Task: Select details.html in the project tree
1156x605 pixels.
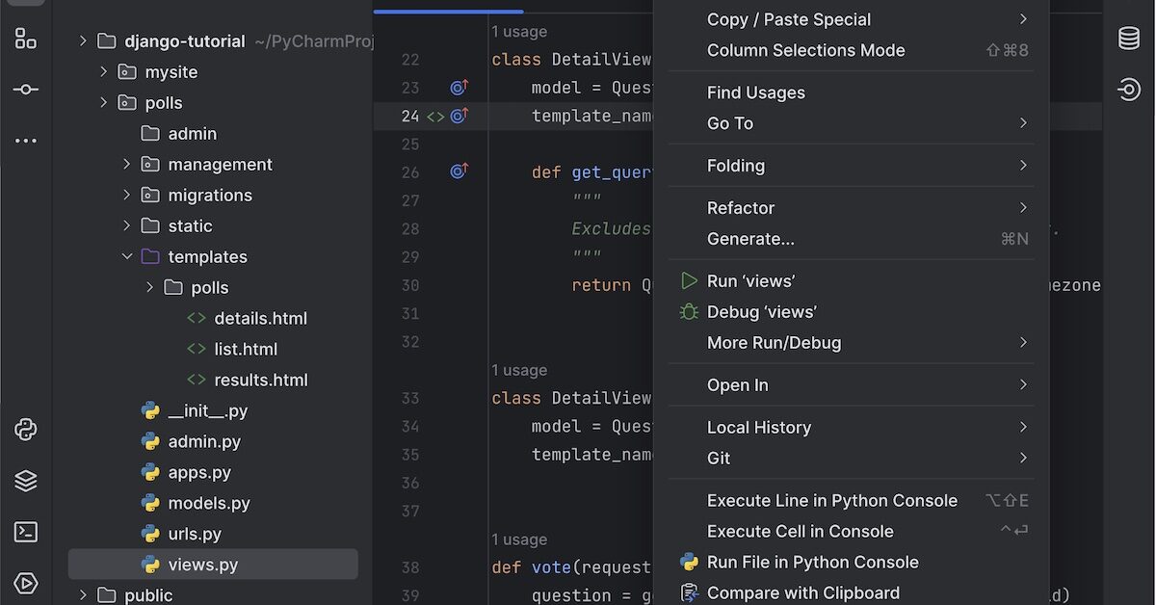Action: [x=260, y=318]
